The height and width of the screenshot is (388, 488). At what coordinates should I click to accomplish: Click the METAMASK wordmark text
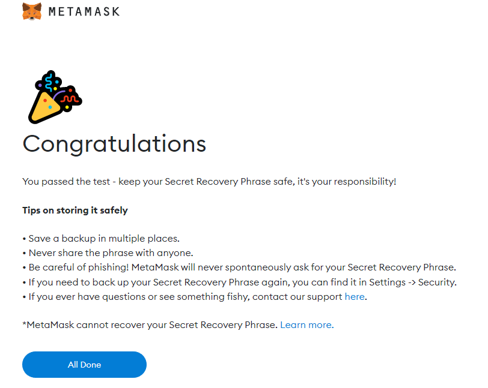point(84,12)
